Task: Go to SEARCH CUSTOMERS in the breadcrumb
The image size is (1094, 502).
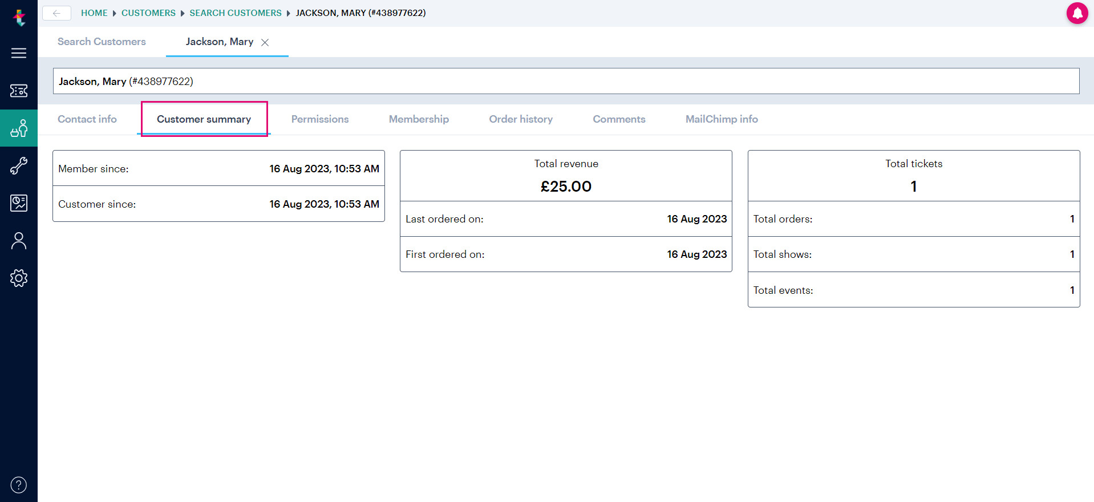Action: point(236,13)
